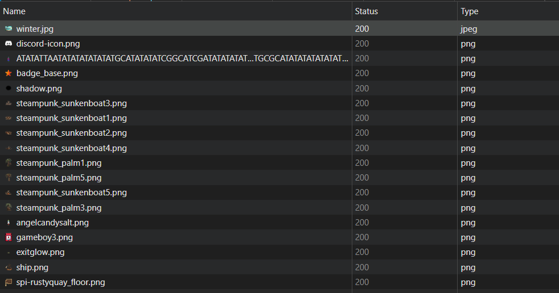This screenshot has height=293, width=559.
Task: Open the exitglow.png request row
Action: [x=40, y=252]
